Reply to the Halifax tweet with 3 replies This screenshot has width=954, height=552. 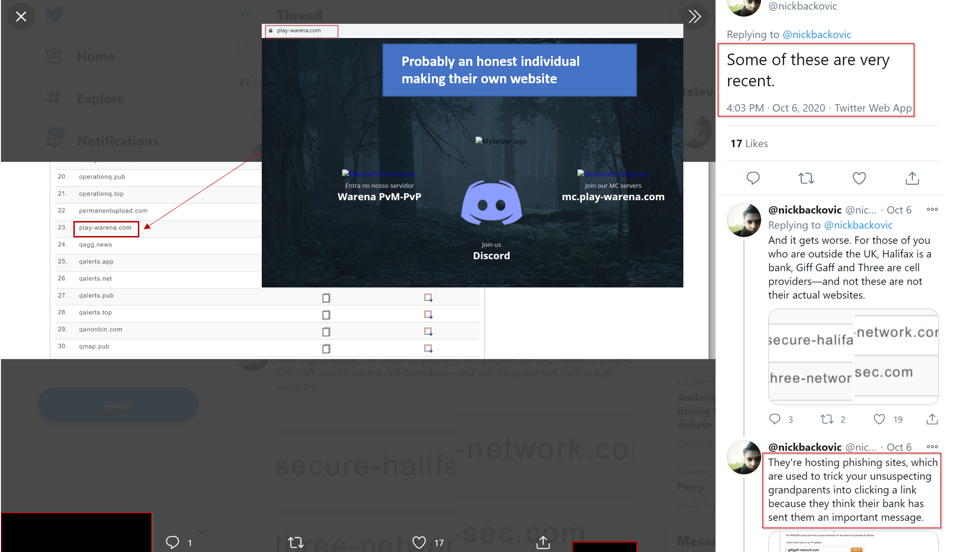(x=775, y=419)
